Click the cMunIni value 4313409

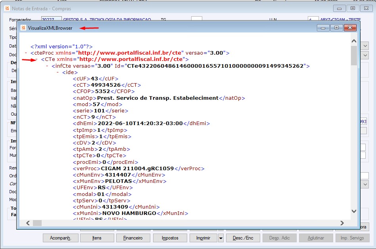(115, 207)
